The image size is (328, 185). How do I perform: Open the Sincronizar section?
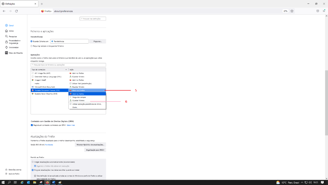coord(13,47)
